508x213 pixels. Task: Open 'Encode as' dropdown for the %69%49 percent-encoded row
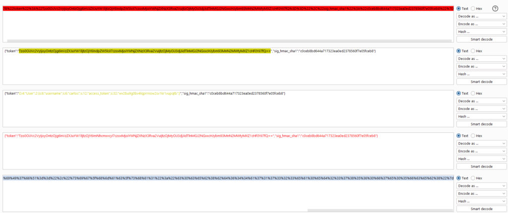click(481, 193)
